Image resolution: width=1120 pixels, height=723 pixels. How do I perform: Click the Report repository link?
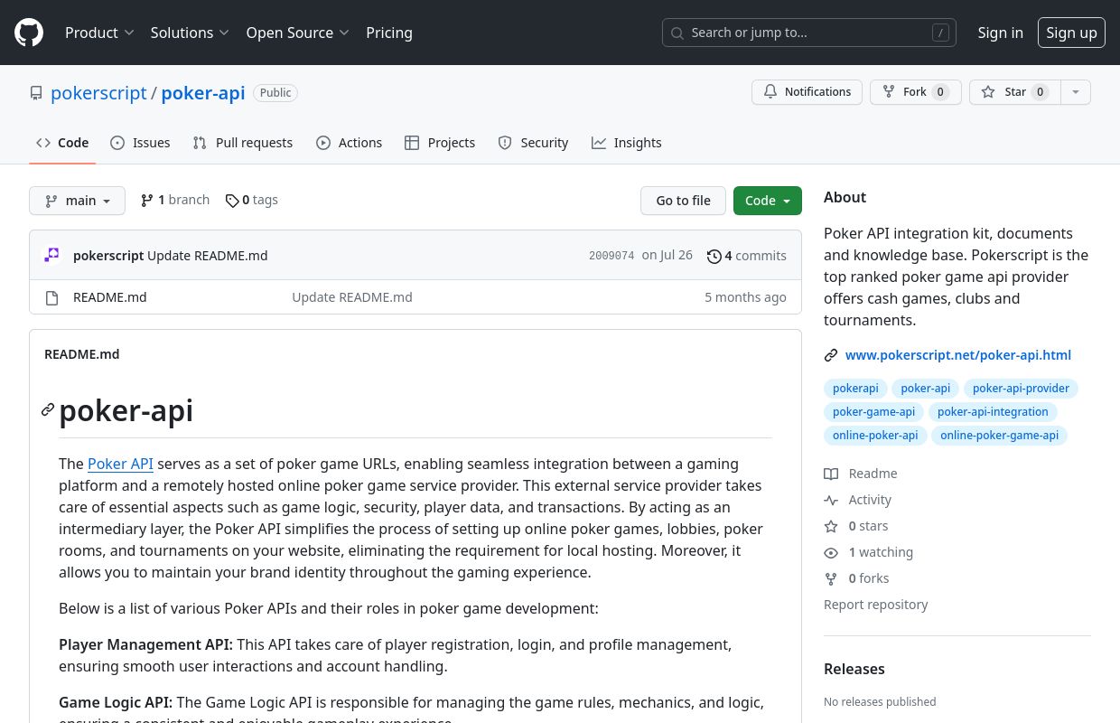(x=875, y=605)
